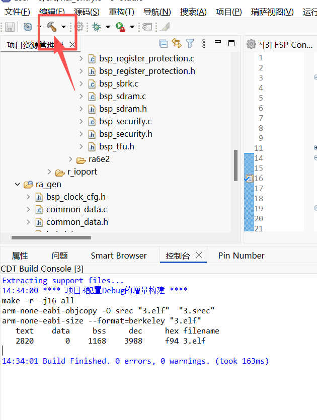Click the gear build settings toolbar icon
The width and height of the screenshot is (317, 420).
click(79, 27)
